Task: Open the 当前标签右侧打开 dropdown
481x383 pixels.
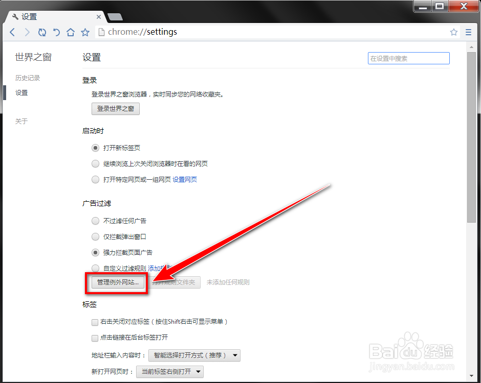Action: click(170, 372)
